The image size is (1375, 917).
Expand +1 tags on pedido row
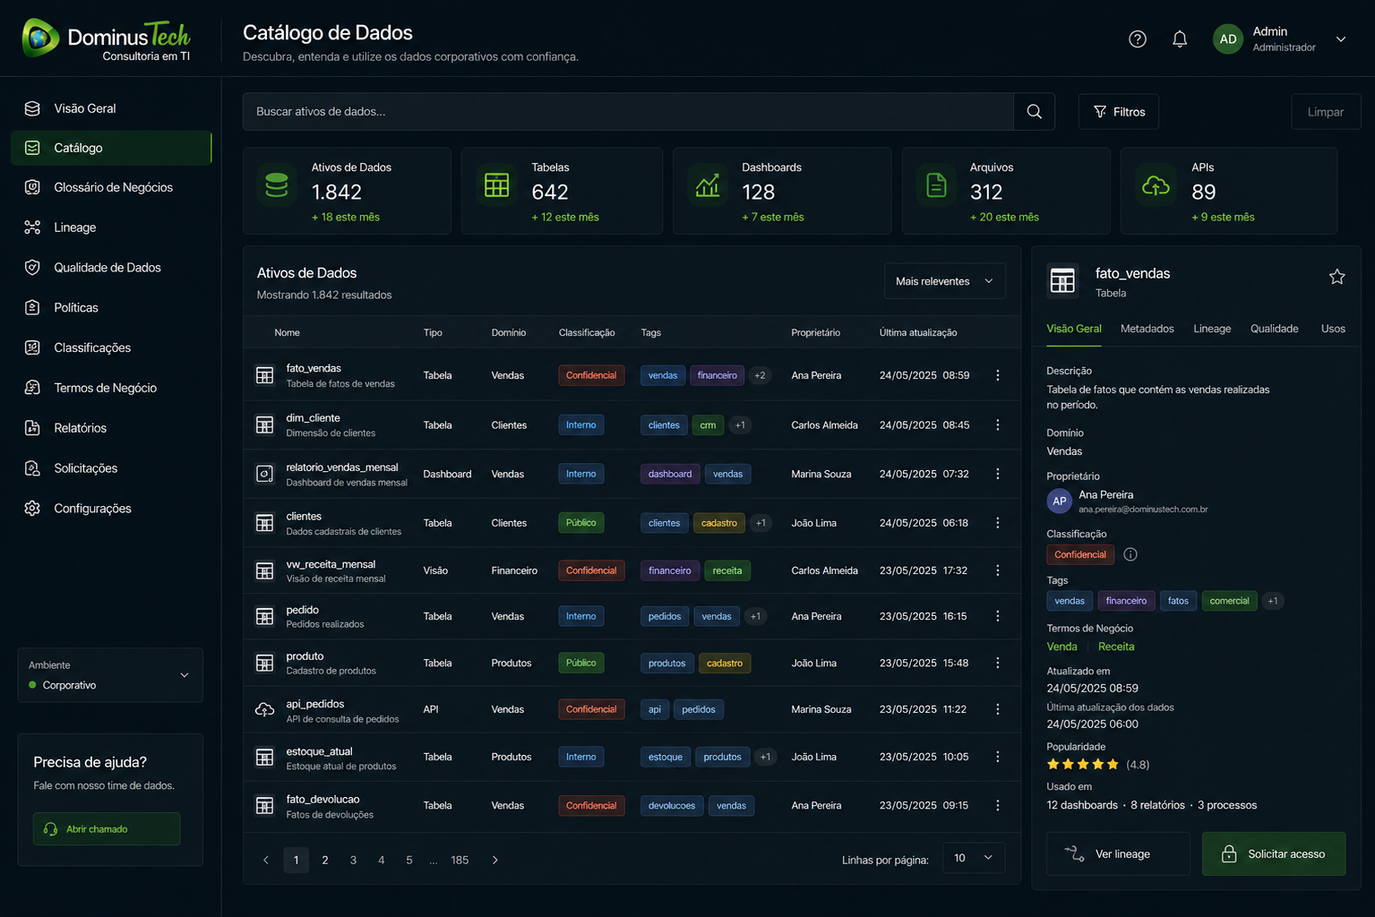(756, 616)
